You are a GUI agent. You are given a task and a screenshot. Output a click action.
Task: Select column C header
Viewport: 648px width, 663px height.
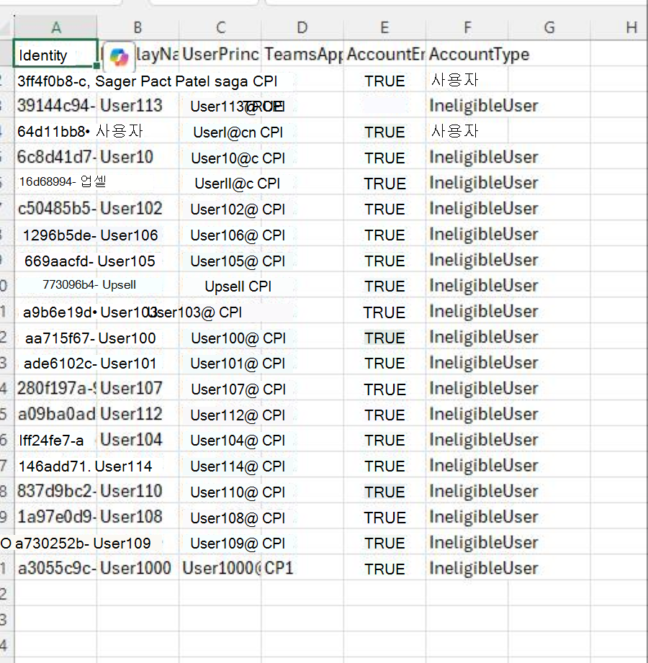[x=220, y=27]
